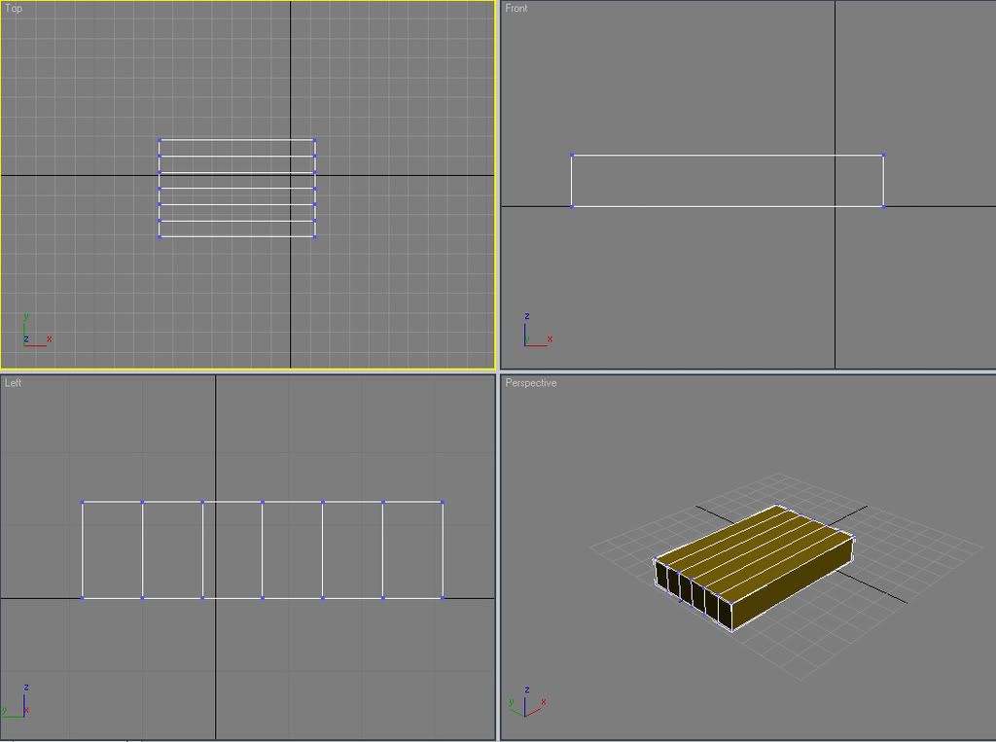Select the wireframe box in Top viewport
This screenshot has width=996, height=742.
point(237,188)
